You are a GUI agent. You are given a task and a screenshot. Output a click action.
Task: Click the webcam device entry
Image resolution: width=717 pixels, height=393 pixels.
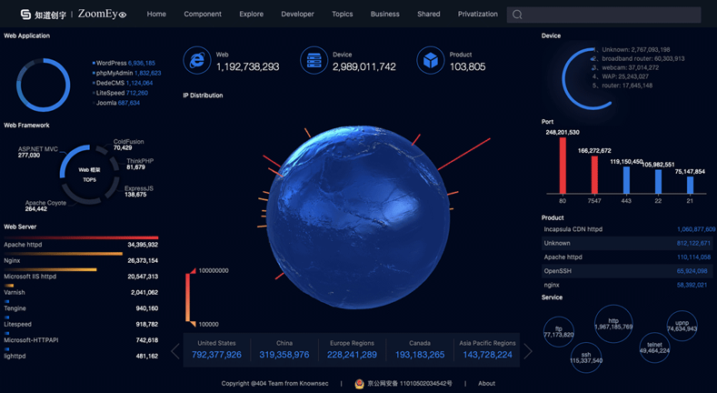[625, 67]
